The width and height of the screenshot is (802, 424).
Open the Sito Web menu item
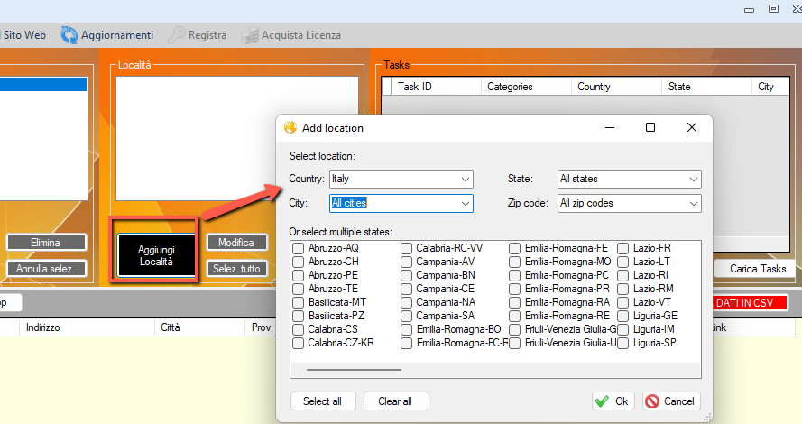(x=24, y=35)
